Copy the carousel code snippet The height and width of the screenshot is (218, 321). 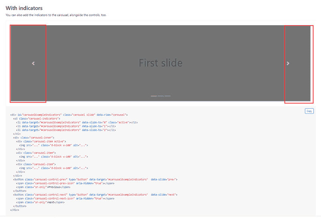pyautogui.click(x=309, y=111)
